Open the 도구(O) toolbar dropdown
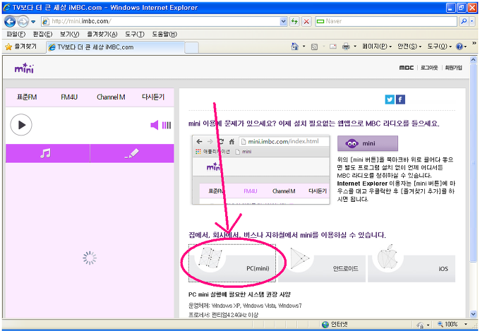Screen dimensions: 480x331 coord(440,47)
